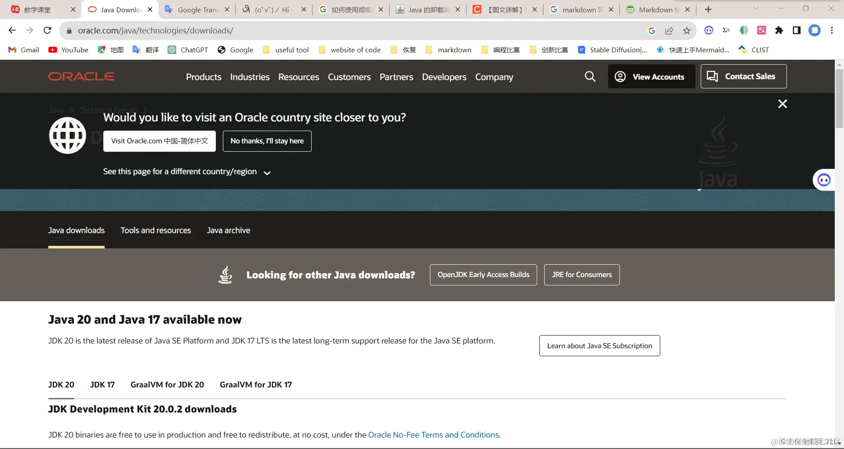Close the Java Download tab
The width and height of the screenshot is (844, 449).
(x=150, y=9)
